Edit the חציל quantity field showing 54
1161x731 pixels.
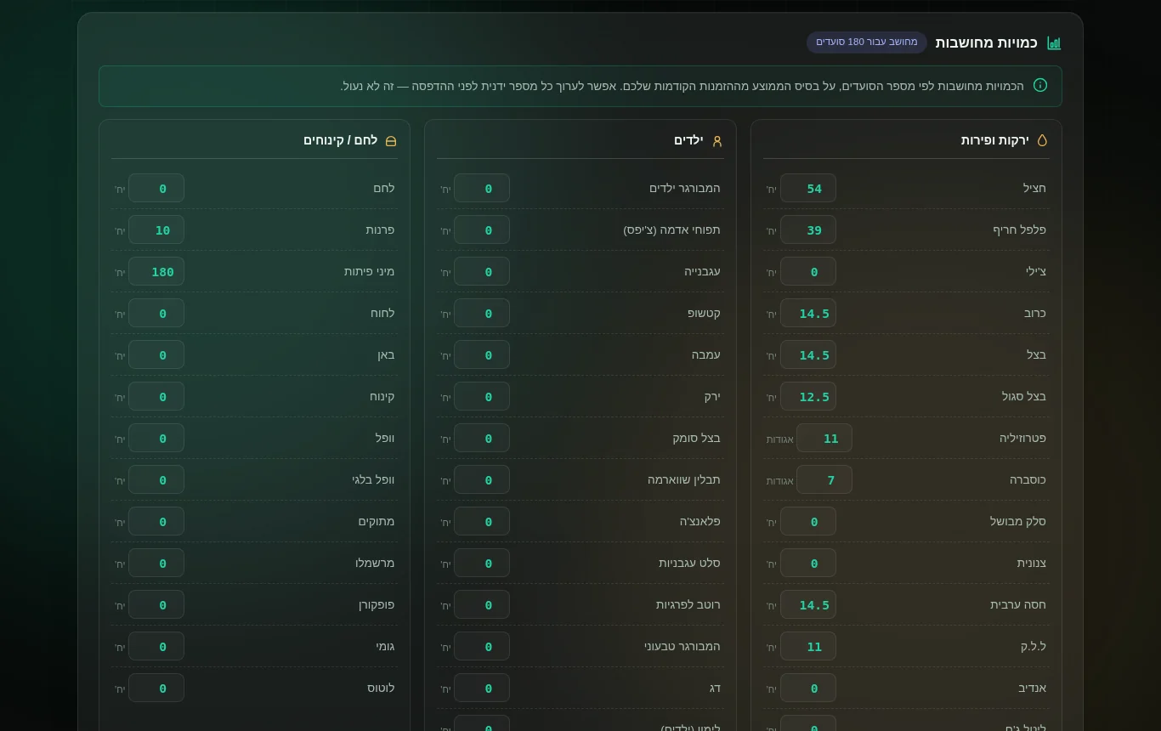coord(808,188)
